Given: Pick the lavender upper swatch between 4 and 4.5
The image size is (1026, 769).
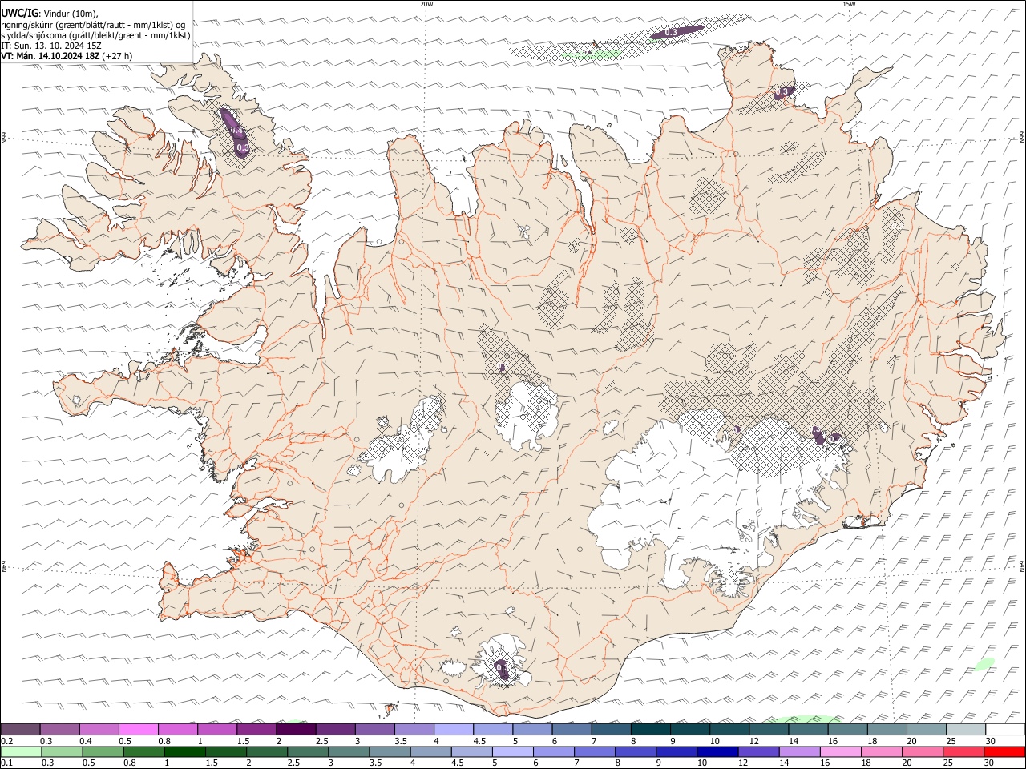Looking at the screenshot, I should pos(454,729).
